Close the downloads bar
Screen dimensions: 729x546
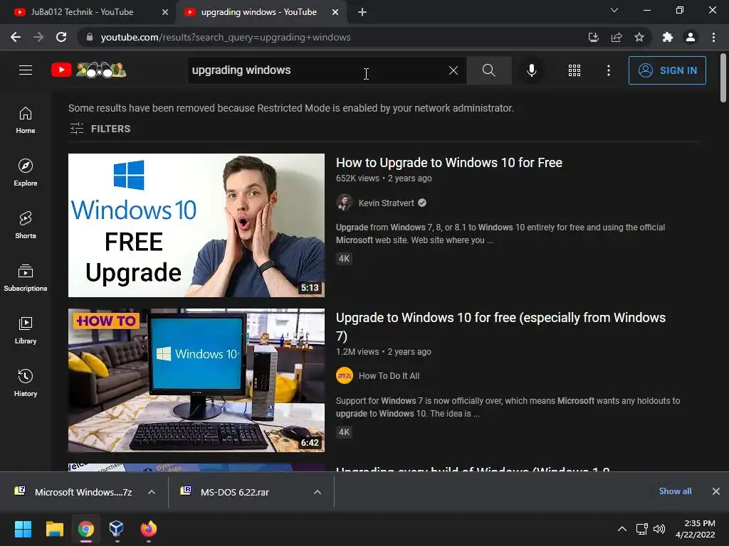[x=716, y=491]
